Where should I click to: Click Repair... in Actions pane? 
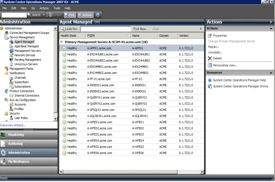[213, 47]
